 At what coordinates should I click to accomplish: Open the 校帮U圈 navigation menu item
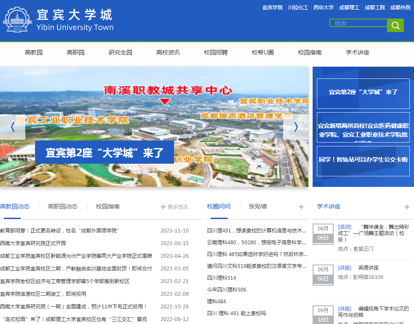point(263,52)
